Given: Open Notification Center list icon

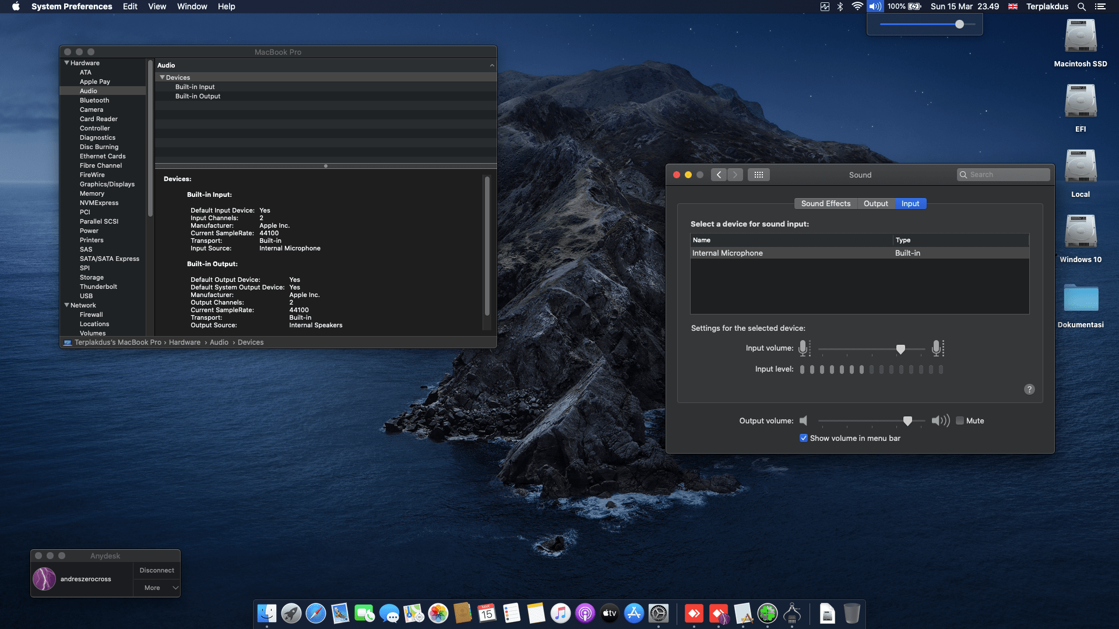Looking at the screenshot, I should coord(1100,6).
